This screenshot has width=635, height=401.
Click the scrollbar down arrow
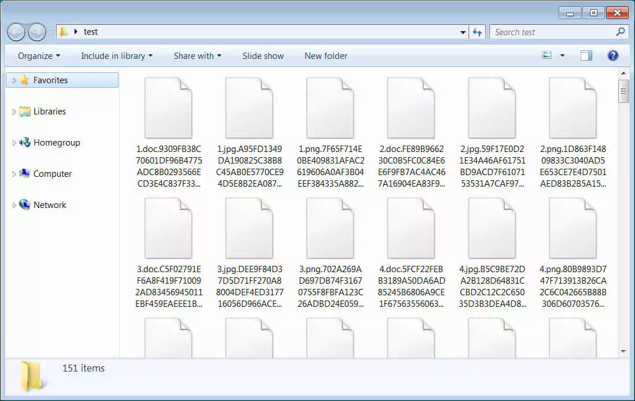623,351
